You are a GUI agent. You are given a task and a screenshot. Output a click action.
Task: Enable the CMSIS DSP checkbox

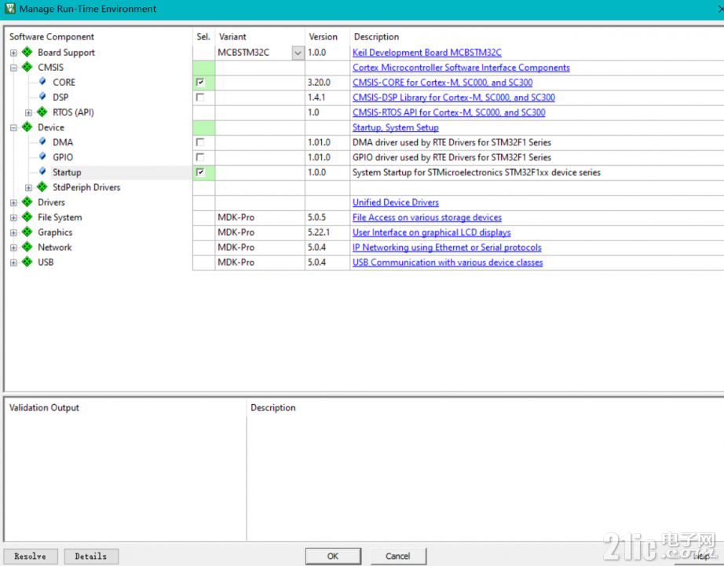click(200, 97)
